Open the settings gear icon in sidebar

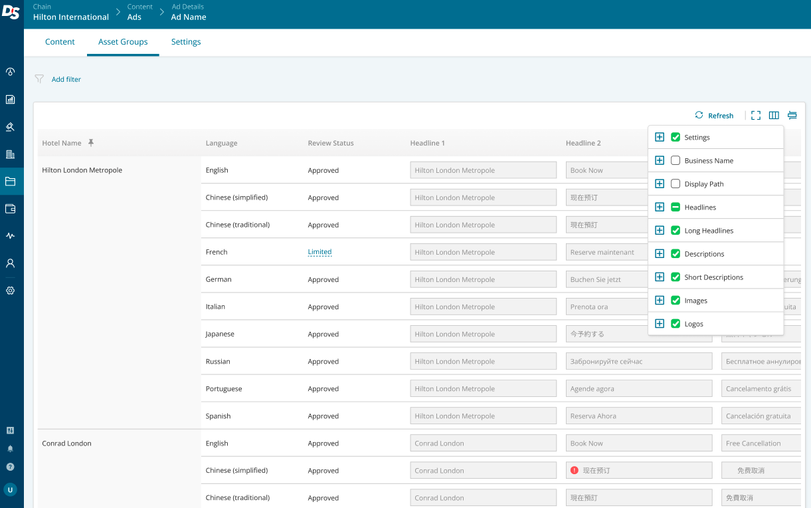coord(10,291)
